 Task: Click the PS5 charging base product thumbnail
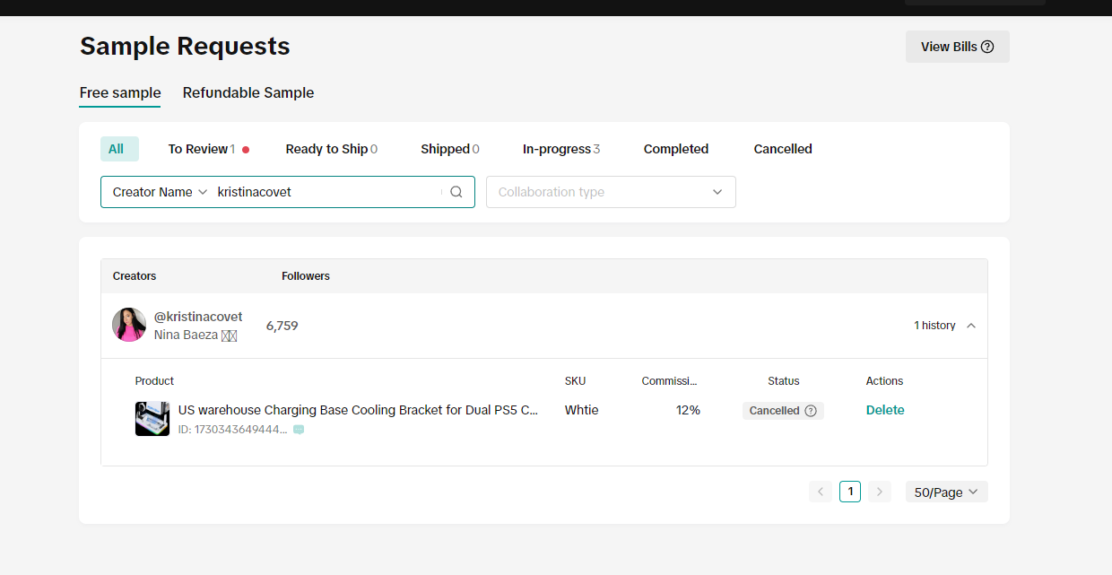coord(152,419)
